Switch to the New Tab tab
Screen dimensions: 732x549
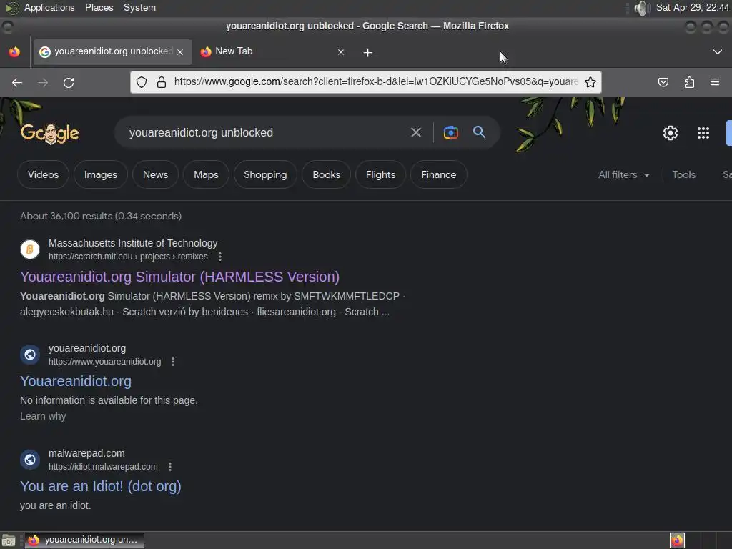(x=272, y=51)
